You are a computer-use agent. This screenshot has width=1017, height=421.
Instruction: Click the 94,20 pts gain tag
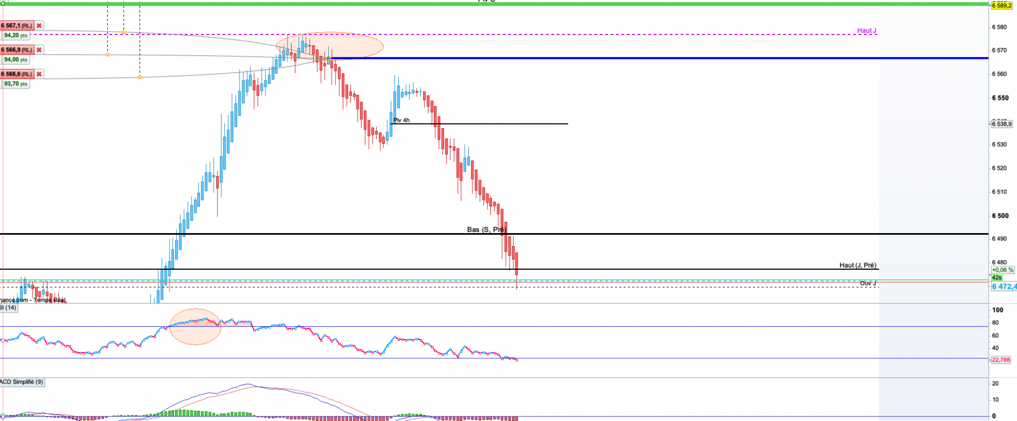coord(16,36)
